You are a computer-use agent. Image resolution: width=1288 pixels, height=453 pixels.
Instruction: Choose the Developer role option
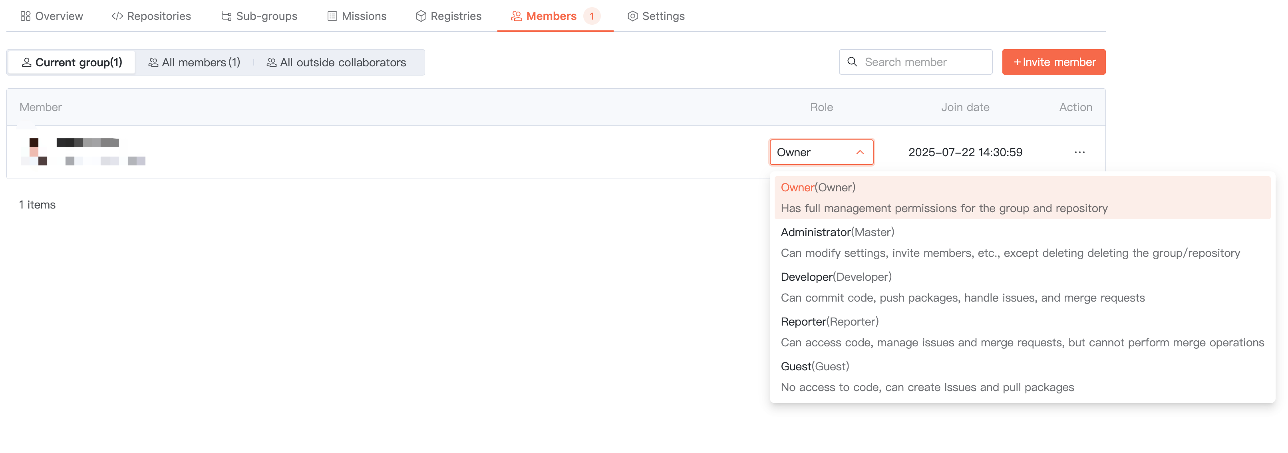point(835,277)
